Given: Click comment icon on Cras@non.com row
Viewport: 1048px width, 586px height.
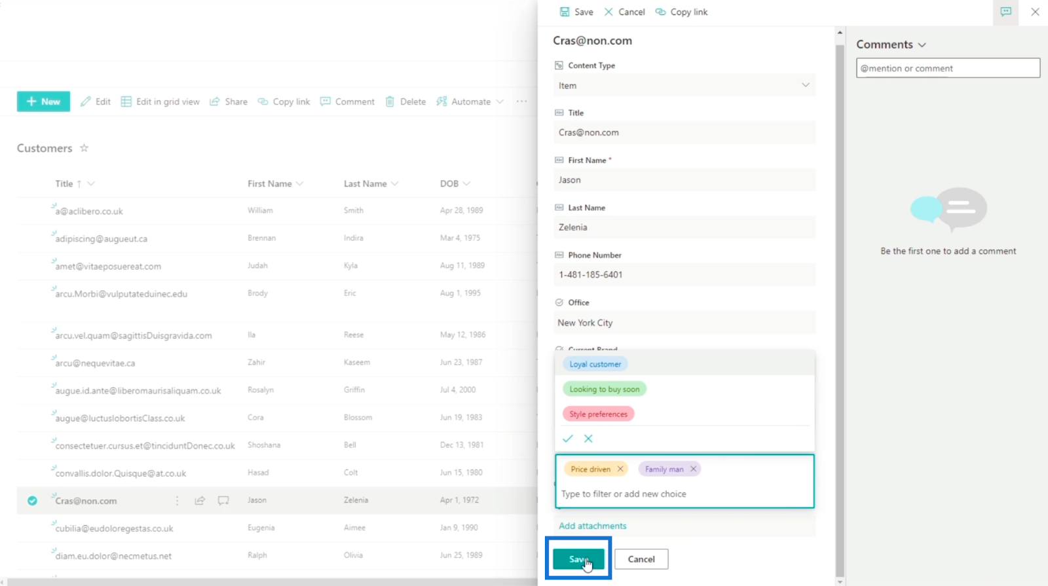Looking at the screenshot, I should pyautogui.click(x=223, y=501).
